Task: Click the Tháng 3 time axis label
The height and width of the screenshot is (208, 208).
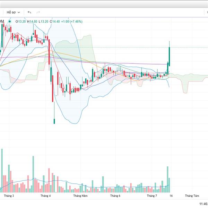Action: 9,196
